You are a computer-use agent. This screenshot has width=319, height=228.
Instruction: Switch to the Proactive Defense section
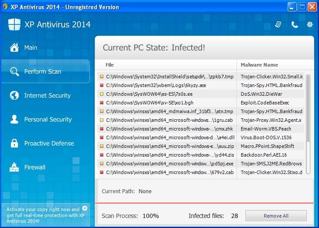[49, 143]
